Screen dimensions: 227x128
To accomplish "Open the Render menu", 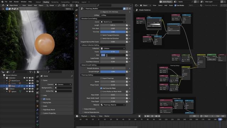I will pos(16,2).
